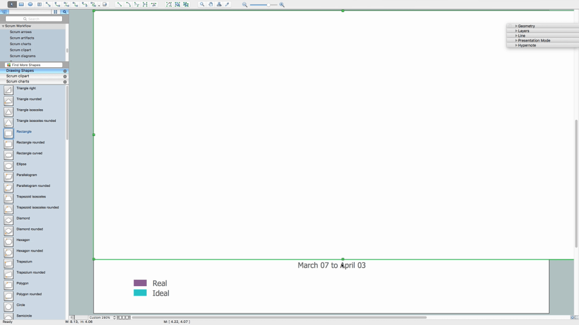Select the ellipse drawing tool in toolbar

pyautogui.click(x=31, y=4)
